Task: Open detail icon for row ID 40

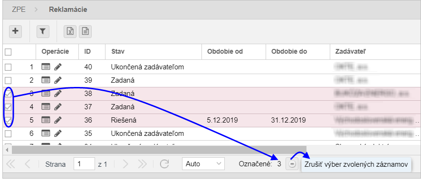Action: click(x=46, y=67)
